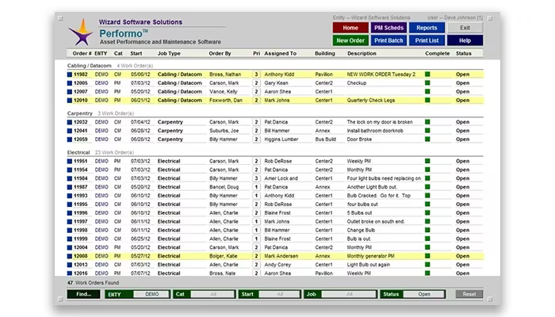Click blue square icon for order 12041
Image resolution: width=555 pixels, height=317 pixels.
click(70, 131)
